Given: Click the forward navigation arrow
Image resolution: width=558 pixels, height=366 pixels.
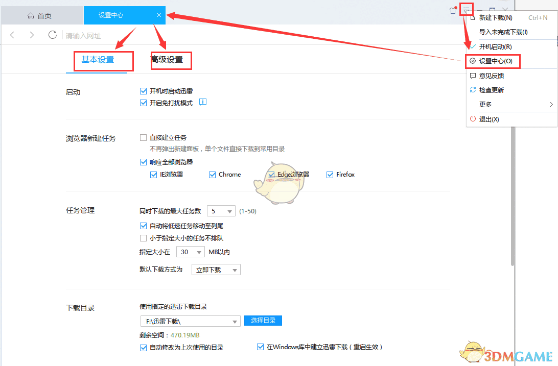Looking at the screenshot, I should coord(32,35).
